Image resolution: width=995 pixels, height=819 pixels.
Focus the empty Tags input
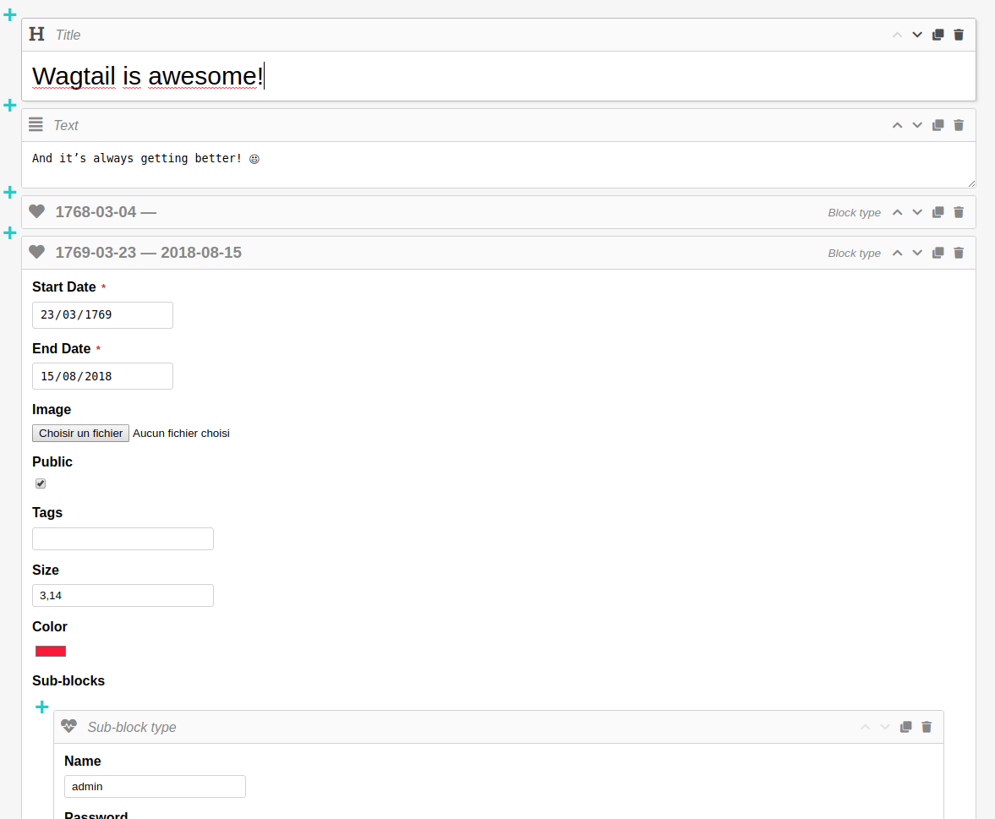[123, 538]
